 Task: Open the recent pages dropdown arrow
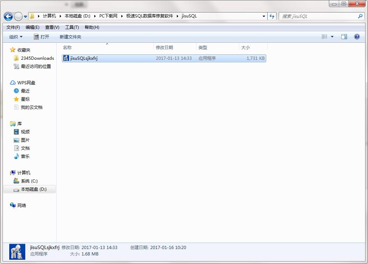[25, 17]
